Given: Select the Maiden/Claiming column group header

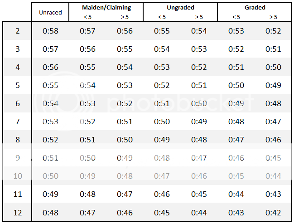Looking at the screenshot, I should click(106, 8).
